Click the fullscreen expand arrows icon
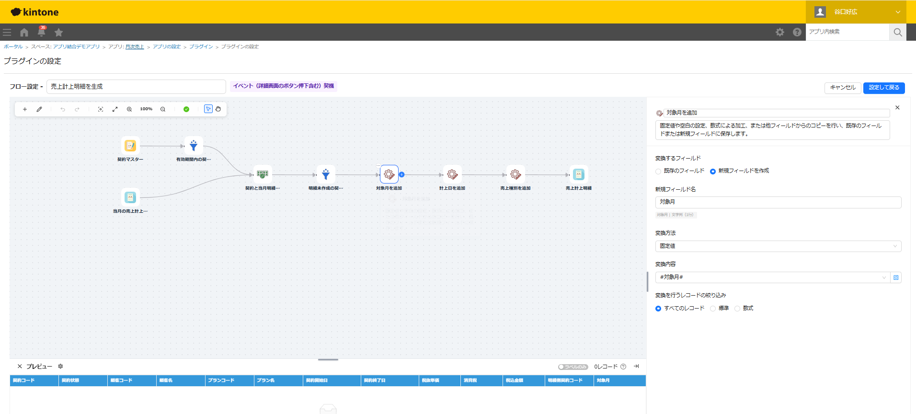Viewport: 916px width, 414px height. [115, 109]
